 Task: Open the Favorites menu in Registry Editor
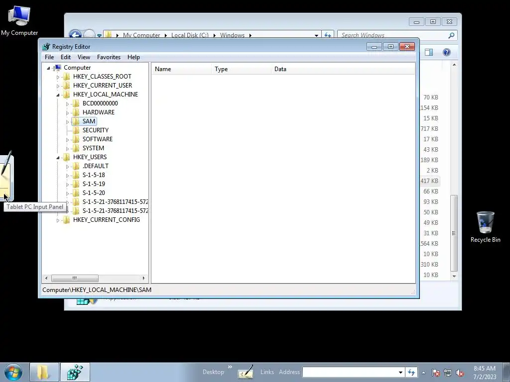pyautogui.click(x=109, y=57)
